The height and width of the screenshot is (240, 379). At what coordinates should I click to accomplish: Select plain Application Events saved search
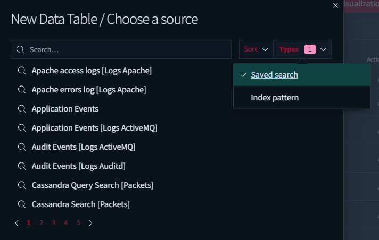(x=65, y=109)
